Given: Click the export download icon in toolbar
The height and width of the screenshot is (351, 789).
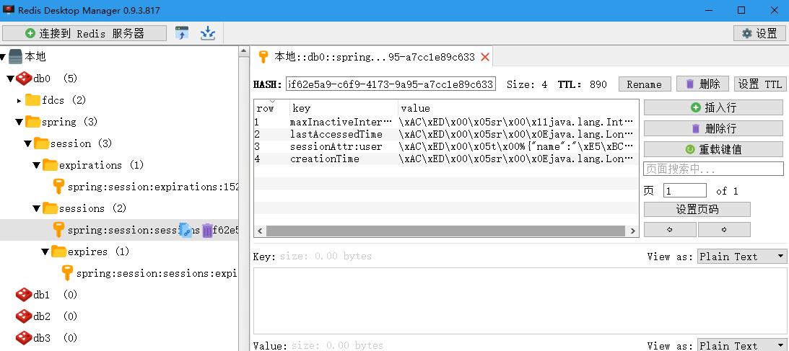Looking at the screenshot, I should point(208,33).
